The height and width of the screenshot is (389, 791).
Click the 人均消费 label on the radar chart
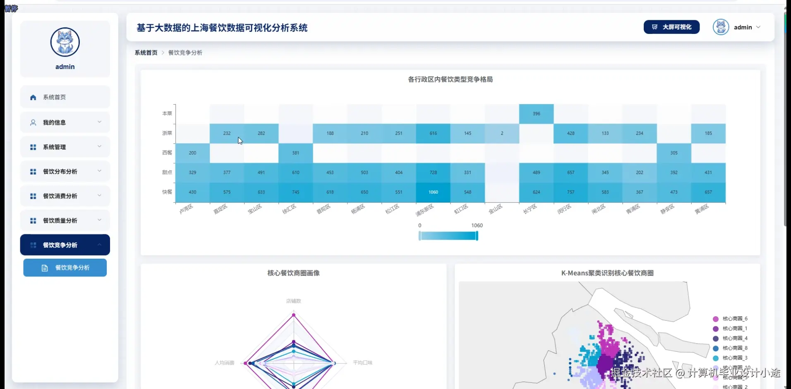click(224, 363)
